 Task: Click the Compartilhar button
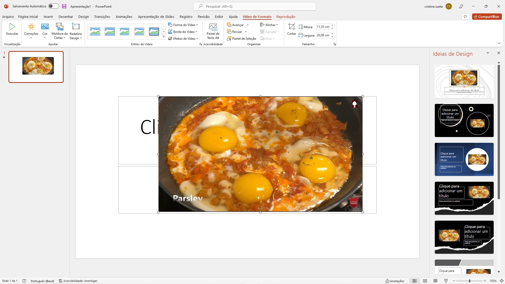click(487, 17)
